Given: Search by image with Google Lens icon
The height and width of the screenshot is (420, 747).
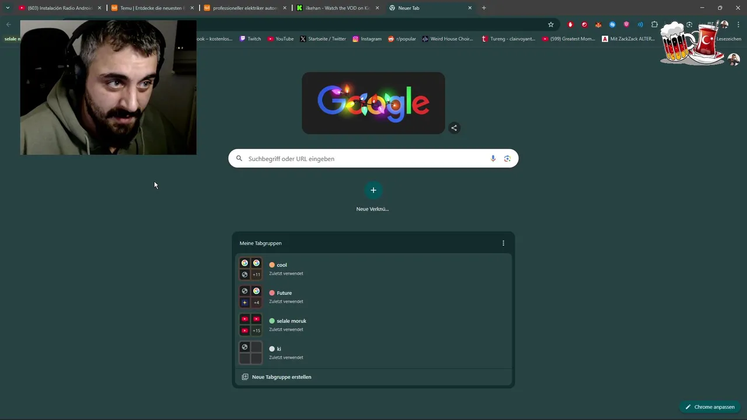Looking at the screenshot, I should (x=507, y=159).
